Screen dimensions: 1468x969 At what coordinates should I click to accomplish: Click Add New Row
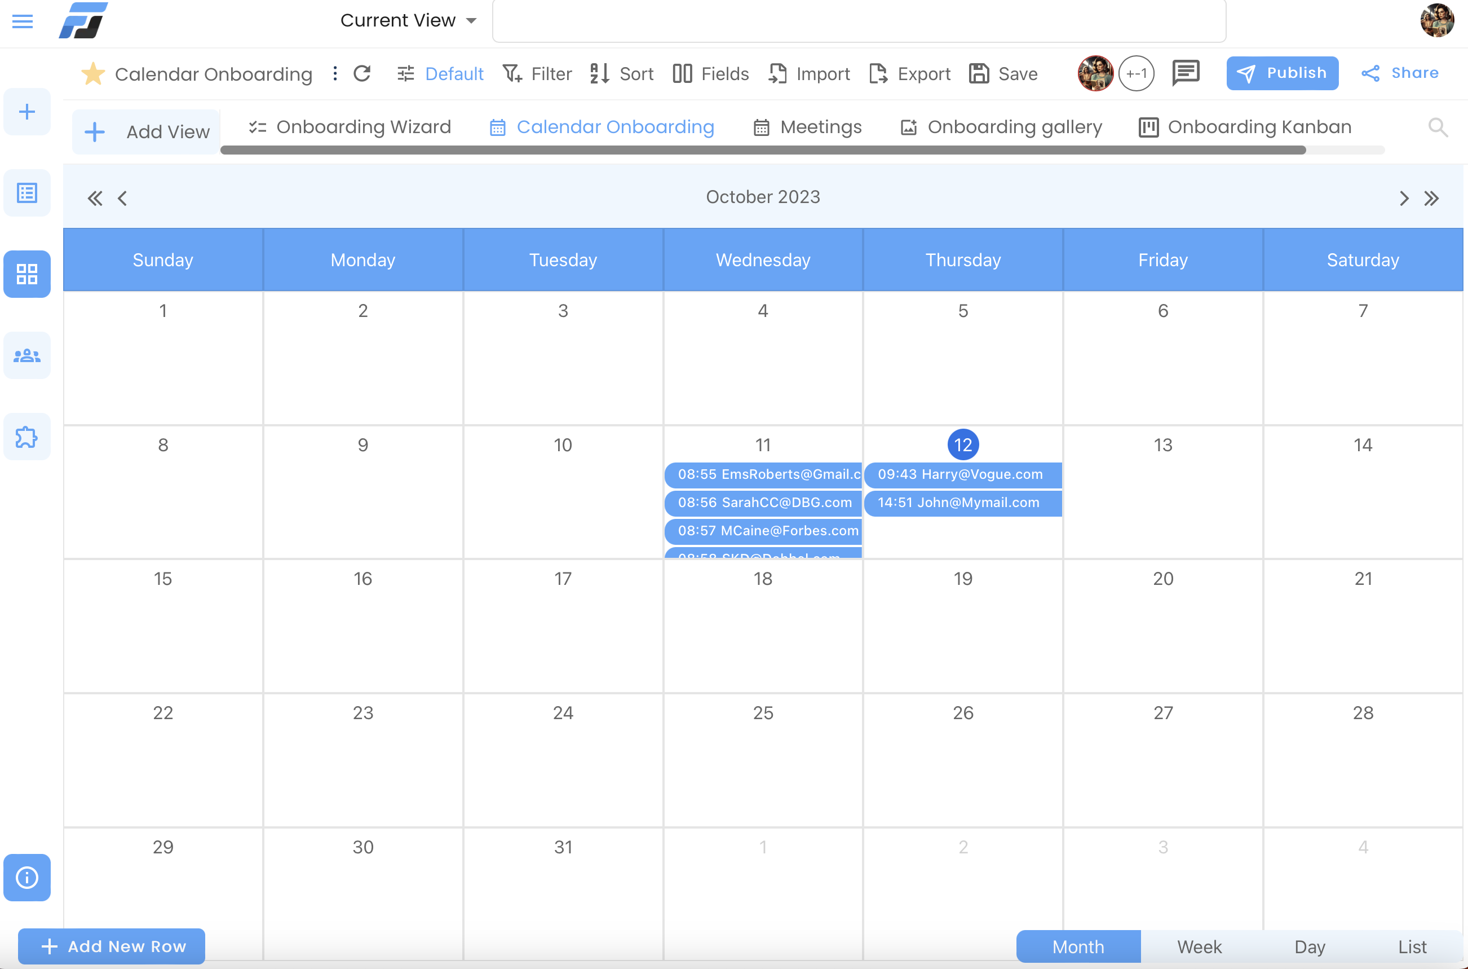tap(112, 946)
